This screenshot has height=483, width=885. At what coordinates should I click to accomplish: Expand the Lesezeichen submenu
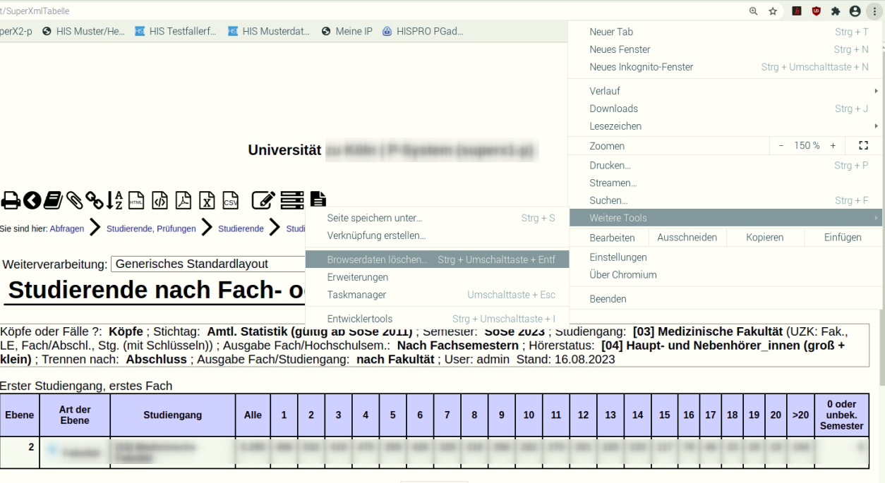pyautogui.click(x=726, y=126)
